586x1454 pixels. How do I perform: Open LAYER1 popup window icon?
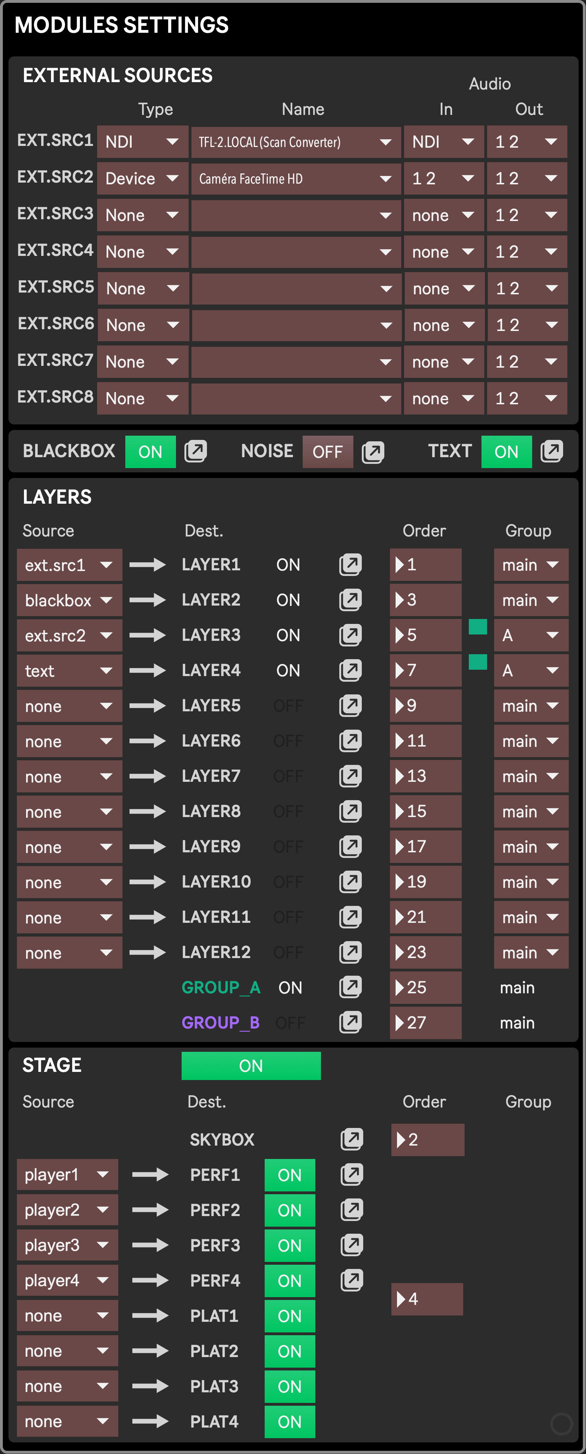click(x=350, y=565)
